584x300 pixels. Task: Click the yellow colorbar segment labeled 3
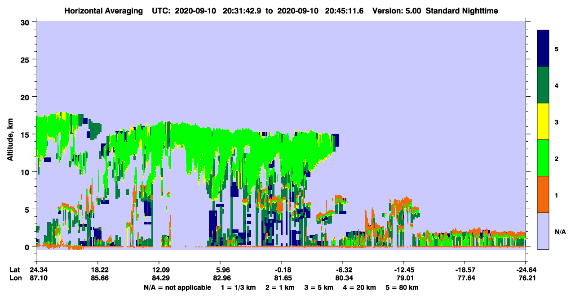click(543, 121)
